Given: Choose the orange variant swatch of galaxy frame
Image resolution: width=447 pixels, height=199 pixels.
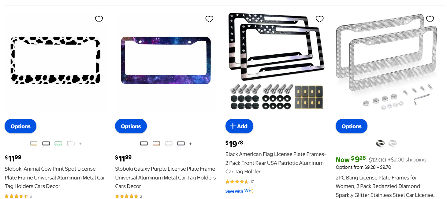Looking at the screenshot, I should [x=156, y=143].
